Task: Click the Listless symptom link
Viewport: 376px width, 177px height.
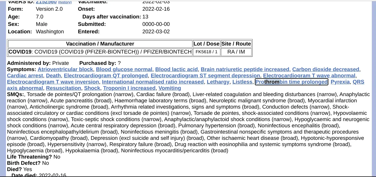Action: pos(242,82)
